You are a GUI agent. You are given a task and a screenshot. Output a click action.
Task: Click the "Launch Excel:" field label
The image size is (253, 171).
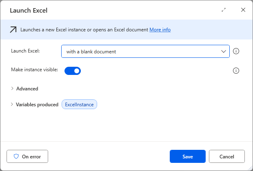click(25, 51)
